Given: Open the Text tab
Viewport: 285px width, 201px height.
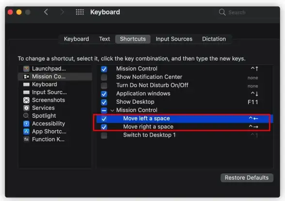Looking at the screenshot, I should (x=105, y=39).
